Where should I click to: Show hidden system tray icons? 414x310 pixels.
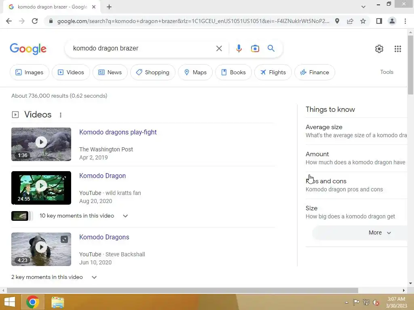coord(346,302)
